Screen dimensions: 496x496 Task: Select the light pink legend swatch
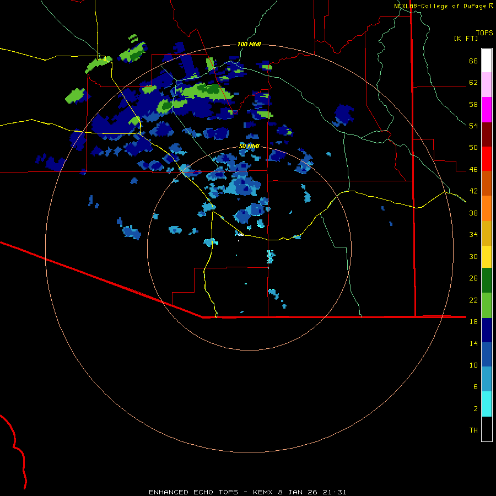coord(487,85)
